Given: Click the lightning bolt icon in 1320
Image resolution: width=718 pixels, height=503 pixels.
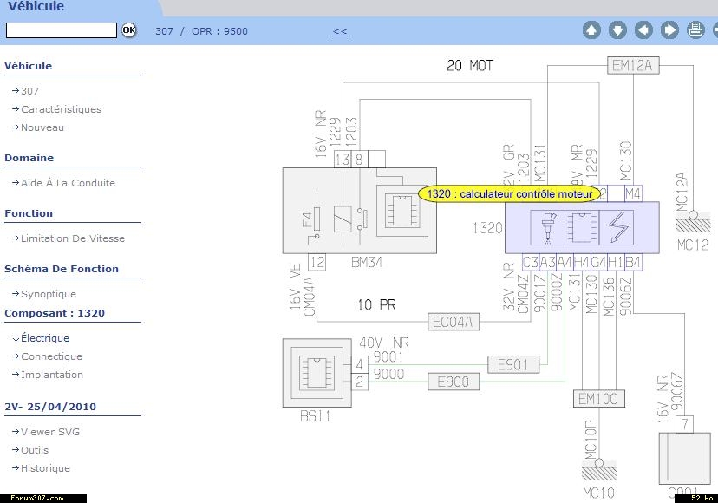Looking at the screenshot, I should point(617,228).
